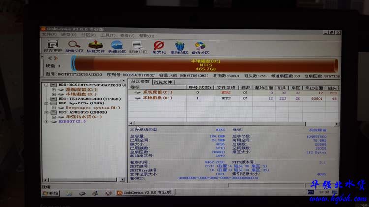This screenshot has width=369, height=207.
Task: Expand the Deepsapce system (H:) node
Action: pos(54,108)
